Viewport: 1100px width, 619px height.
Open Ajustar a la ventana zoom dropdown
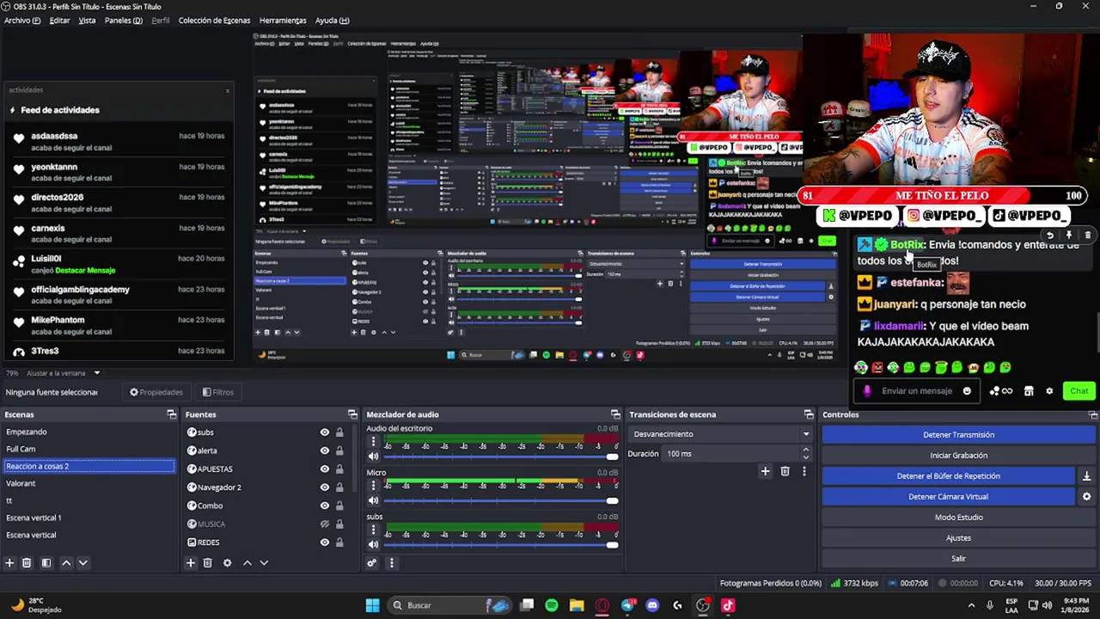point(63,373)
